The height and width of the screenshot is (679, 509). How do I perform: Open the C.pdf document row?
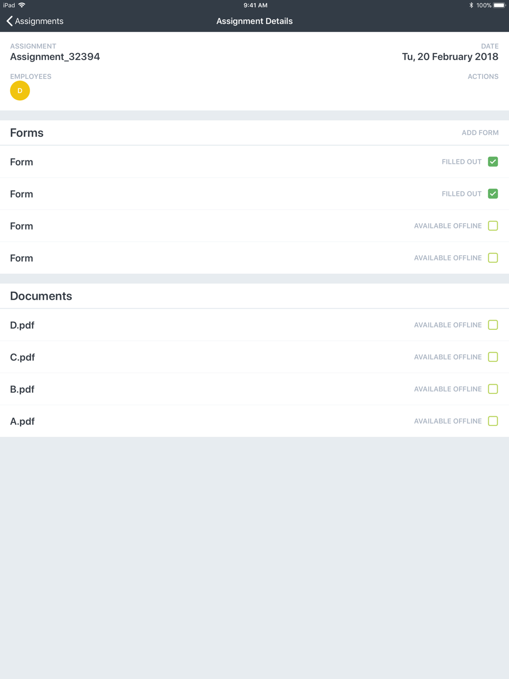click(254, 357)
